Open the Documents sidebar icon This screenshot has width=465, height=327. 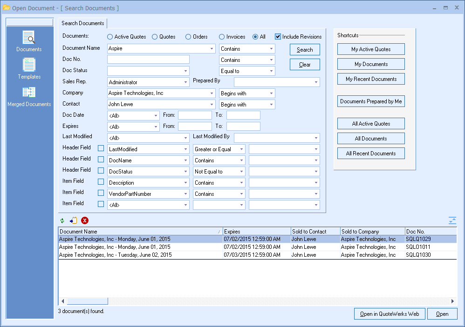click(x=29, y=38)
